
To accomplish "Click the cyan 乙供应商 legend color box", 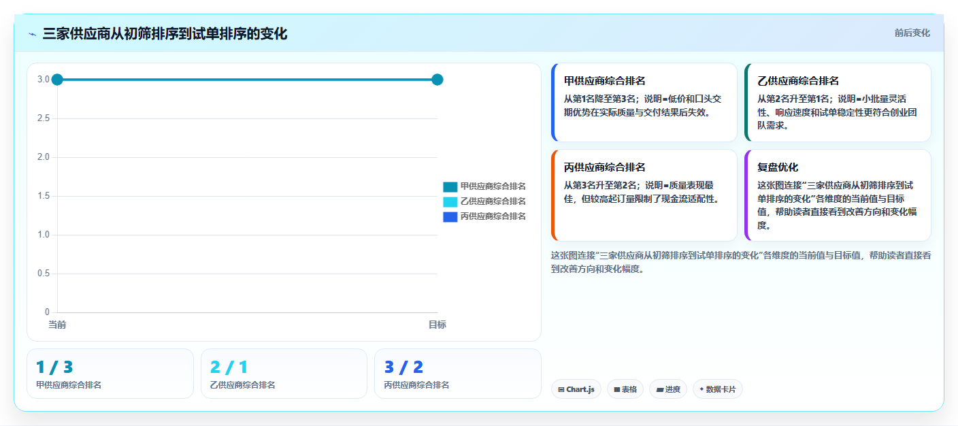I will click(x=450, y=201).
